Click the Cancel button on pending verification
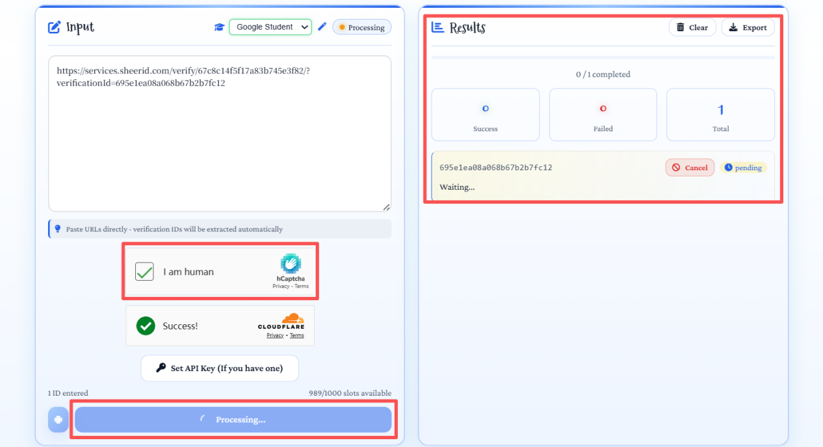Image resolution: width=823 pixels, height=447 pixels. point(690,168)
